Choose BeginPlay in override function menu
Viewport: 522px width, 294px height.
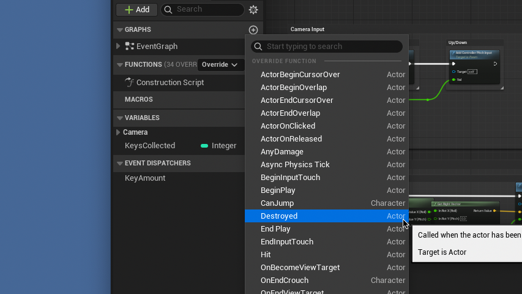point(278,190)
